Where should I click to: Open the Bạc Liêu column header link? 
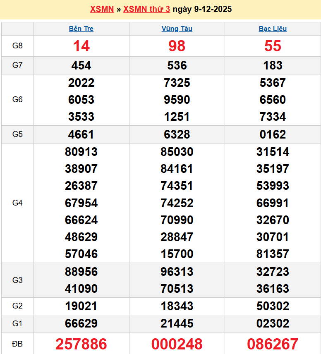pos(273,29)
